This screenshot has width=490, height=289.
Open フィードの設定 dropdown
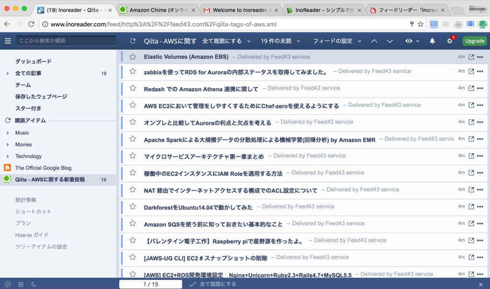(337, 41)
